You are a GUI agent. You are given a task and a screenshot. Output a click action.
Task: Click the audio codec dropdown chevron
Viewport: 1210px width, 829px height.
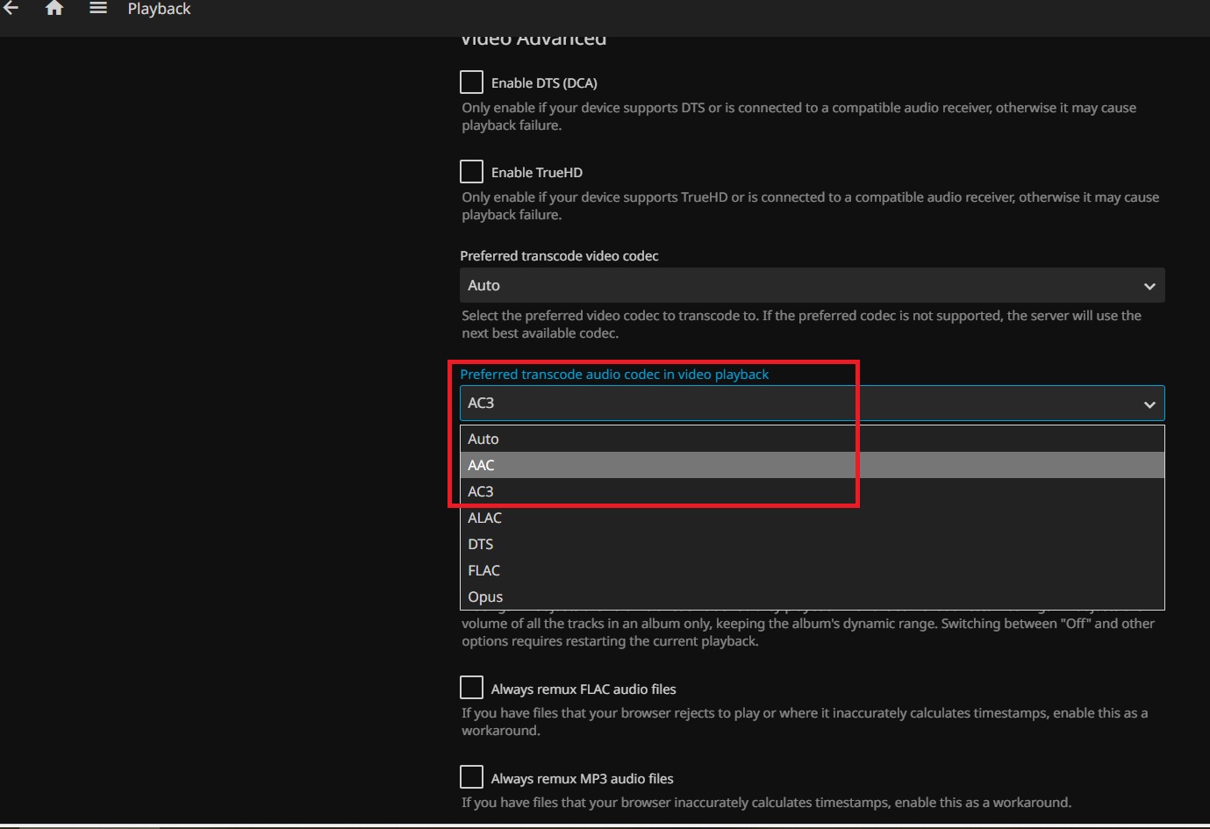[1149, 404]
